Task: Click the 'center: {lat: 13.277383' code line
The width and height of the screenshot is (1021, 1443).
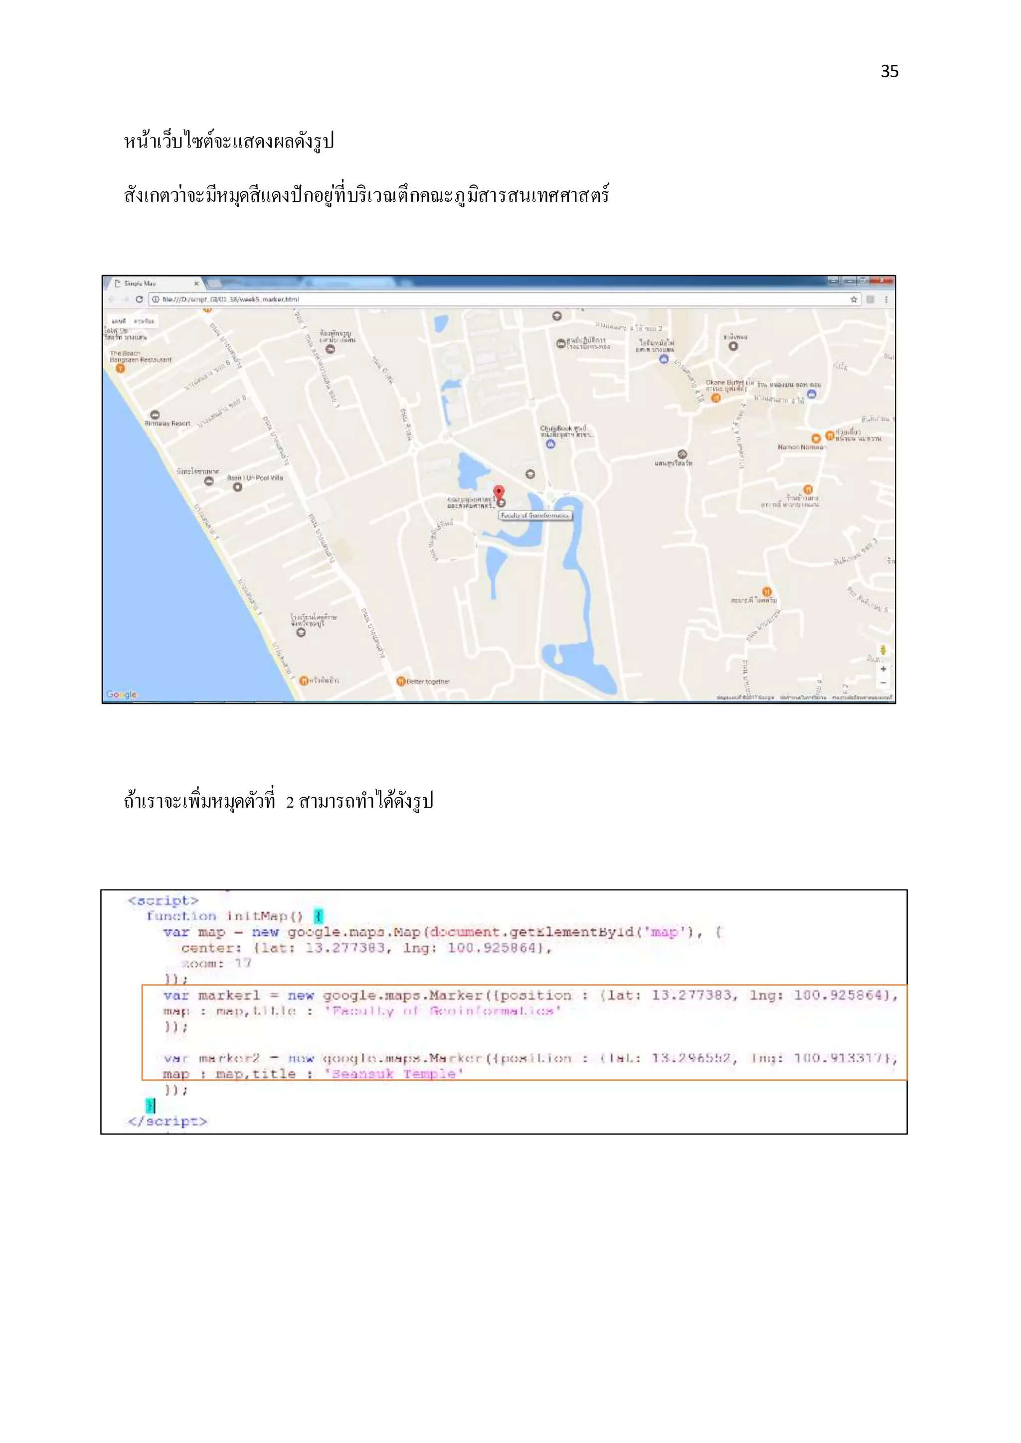Action: click(x=366, y=948)
